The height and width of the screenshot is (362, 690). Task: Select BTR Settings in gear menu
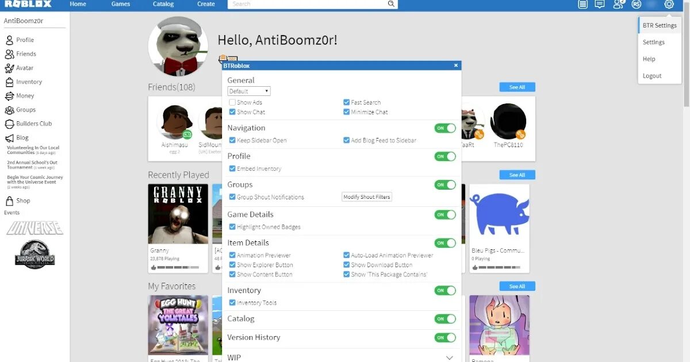click(x=660, y=25)
